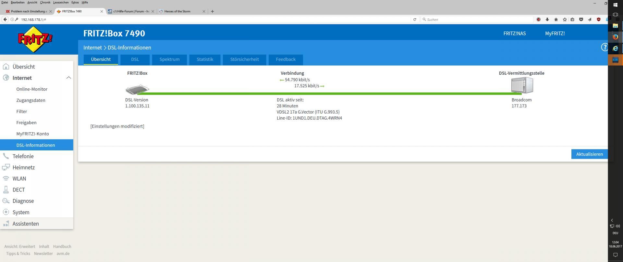Go back with the browser back arrow
Viewport: 623px width, 262px height.
5,19
